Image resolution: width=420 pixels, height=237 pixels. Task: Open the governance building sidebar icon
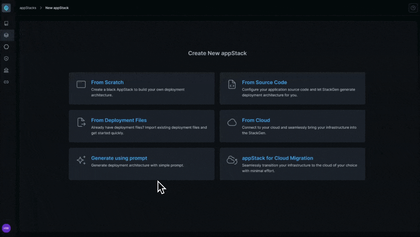(6, 70)
